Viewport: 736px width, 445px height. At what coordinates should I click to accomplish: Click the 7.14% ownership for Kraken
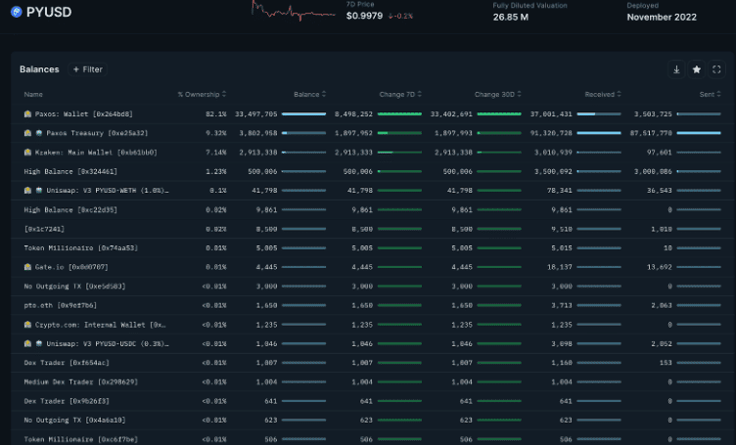click(x=216, y=153)
